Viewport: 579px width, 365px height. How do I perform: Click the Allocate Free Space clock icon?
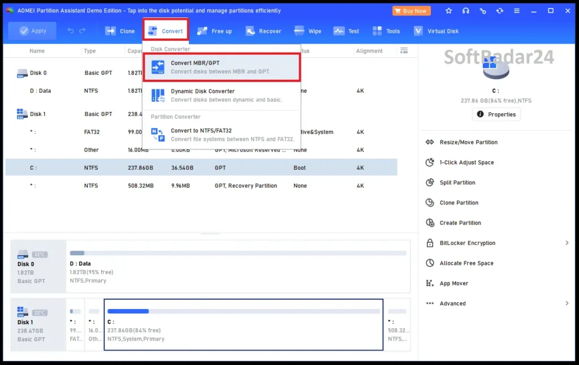pos(430,263)
